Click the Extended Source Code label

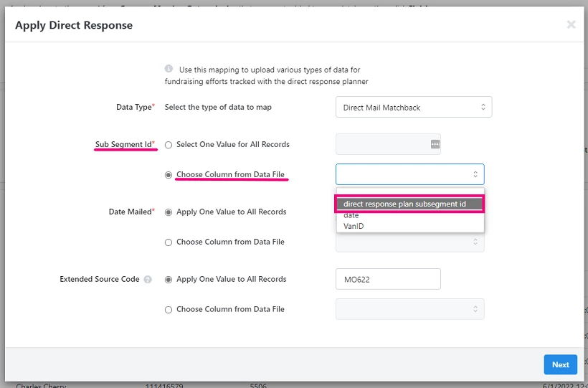[x=100, y=279]
